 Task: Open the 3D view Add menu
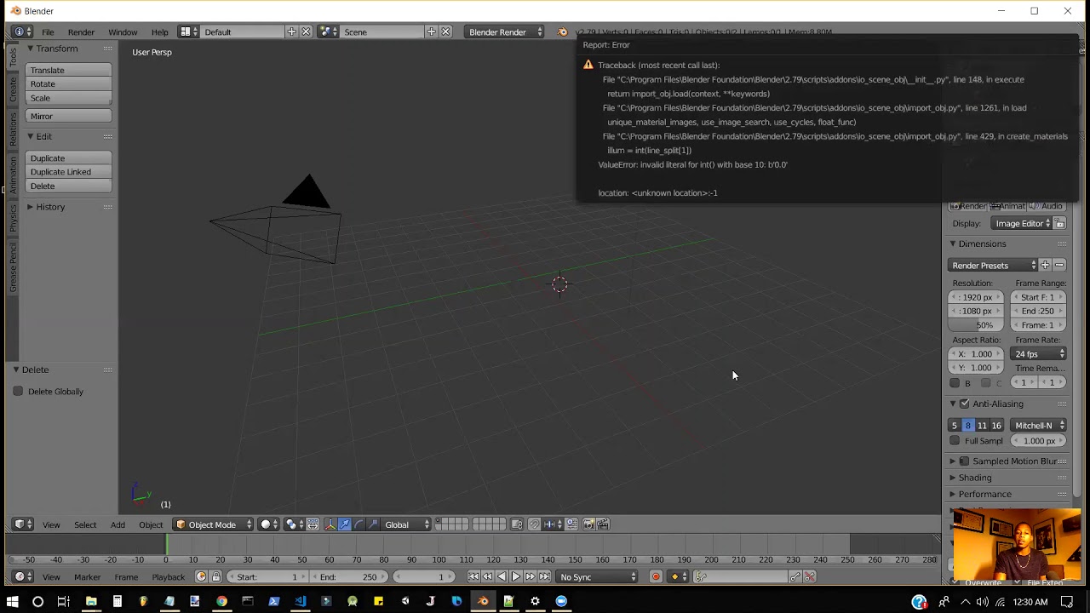[x=118, y=524]
